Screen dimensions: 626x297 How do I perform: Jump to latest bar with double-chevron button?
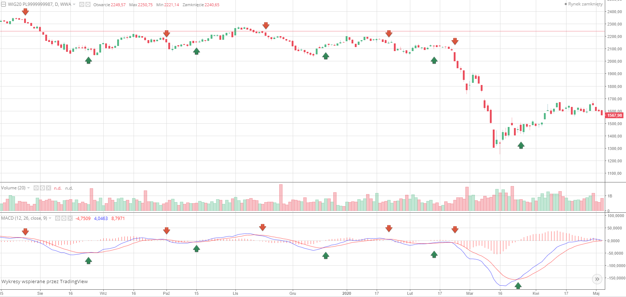coord(597,279)
